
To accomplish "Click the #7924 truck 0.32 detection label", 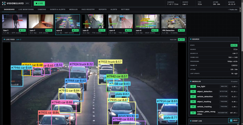I will pos(81,64).
